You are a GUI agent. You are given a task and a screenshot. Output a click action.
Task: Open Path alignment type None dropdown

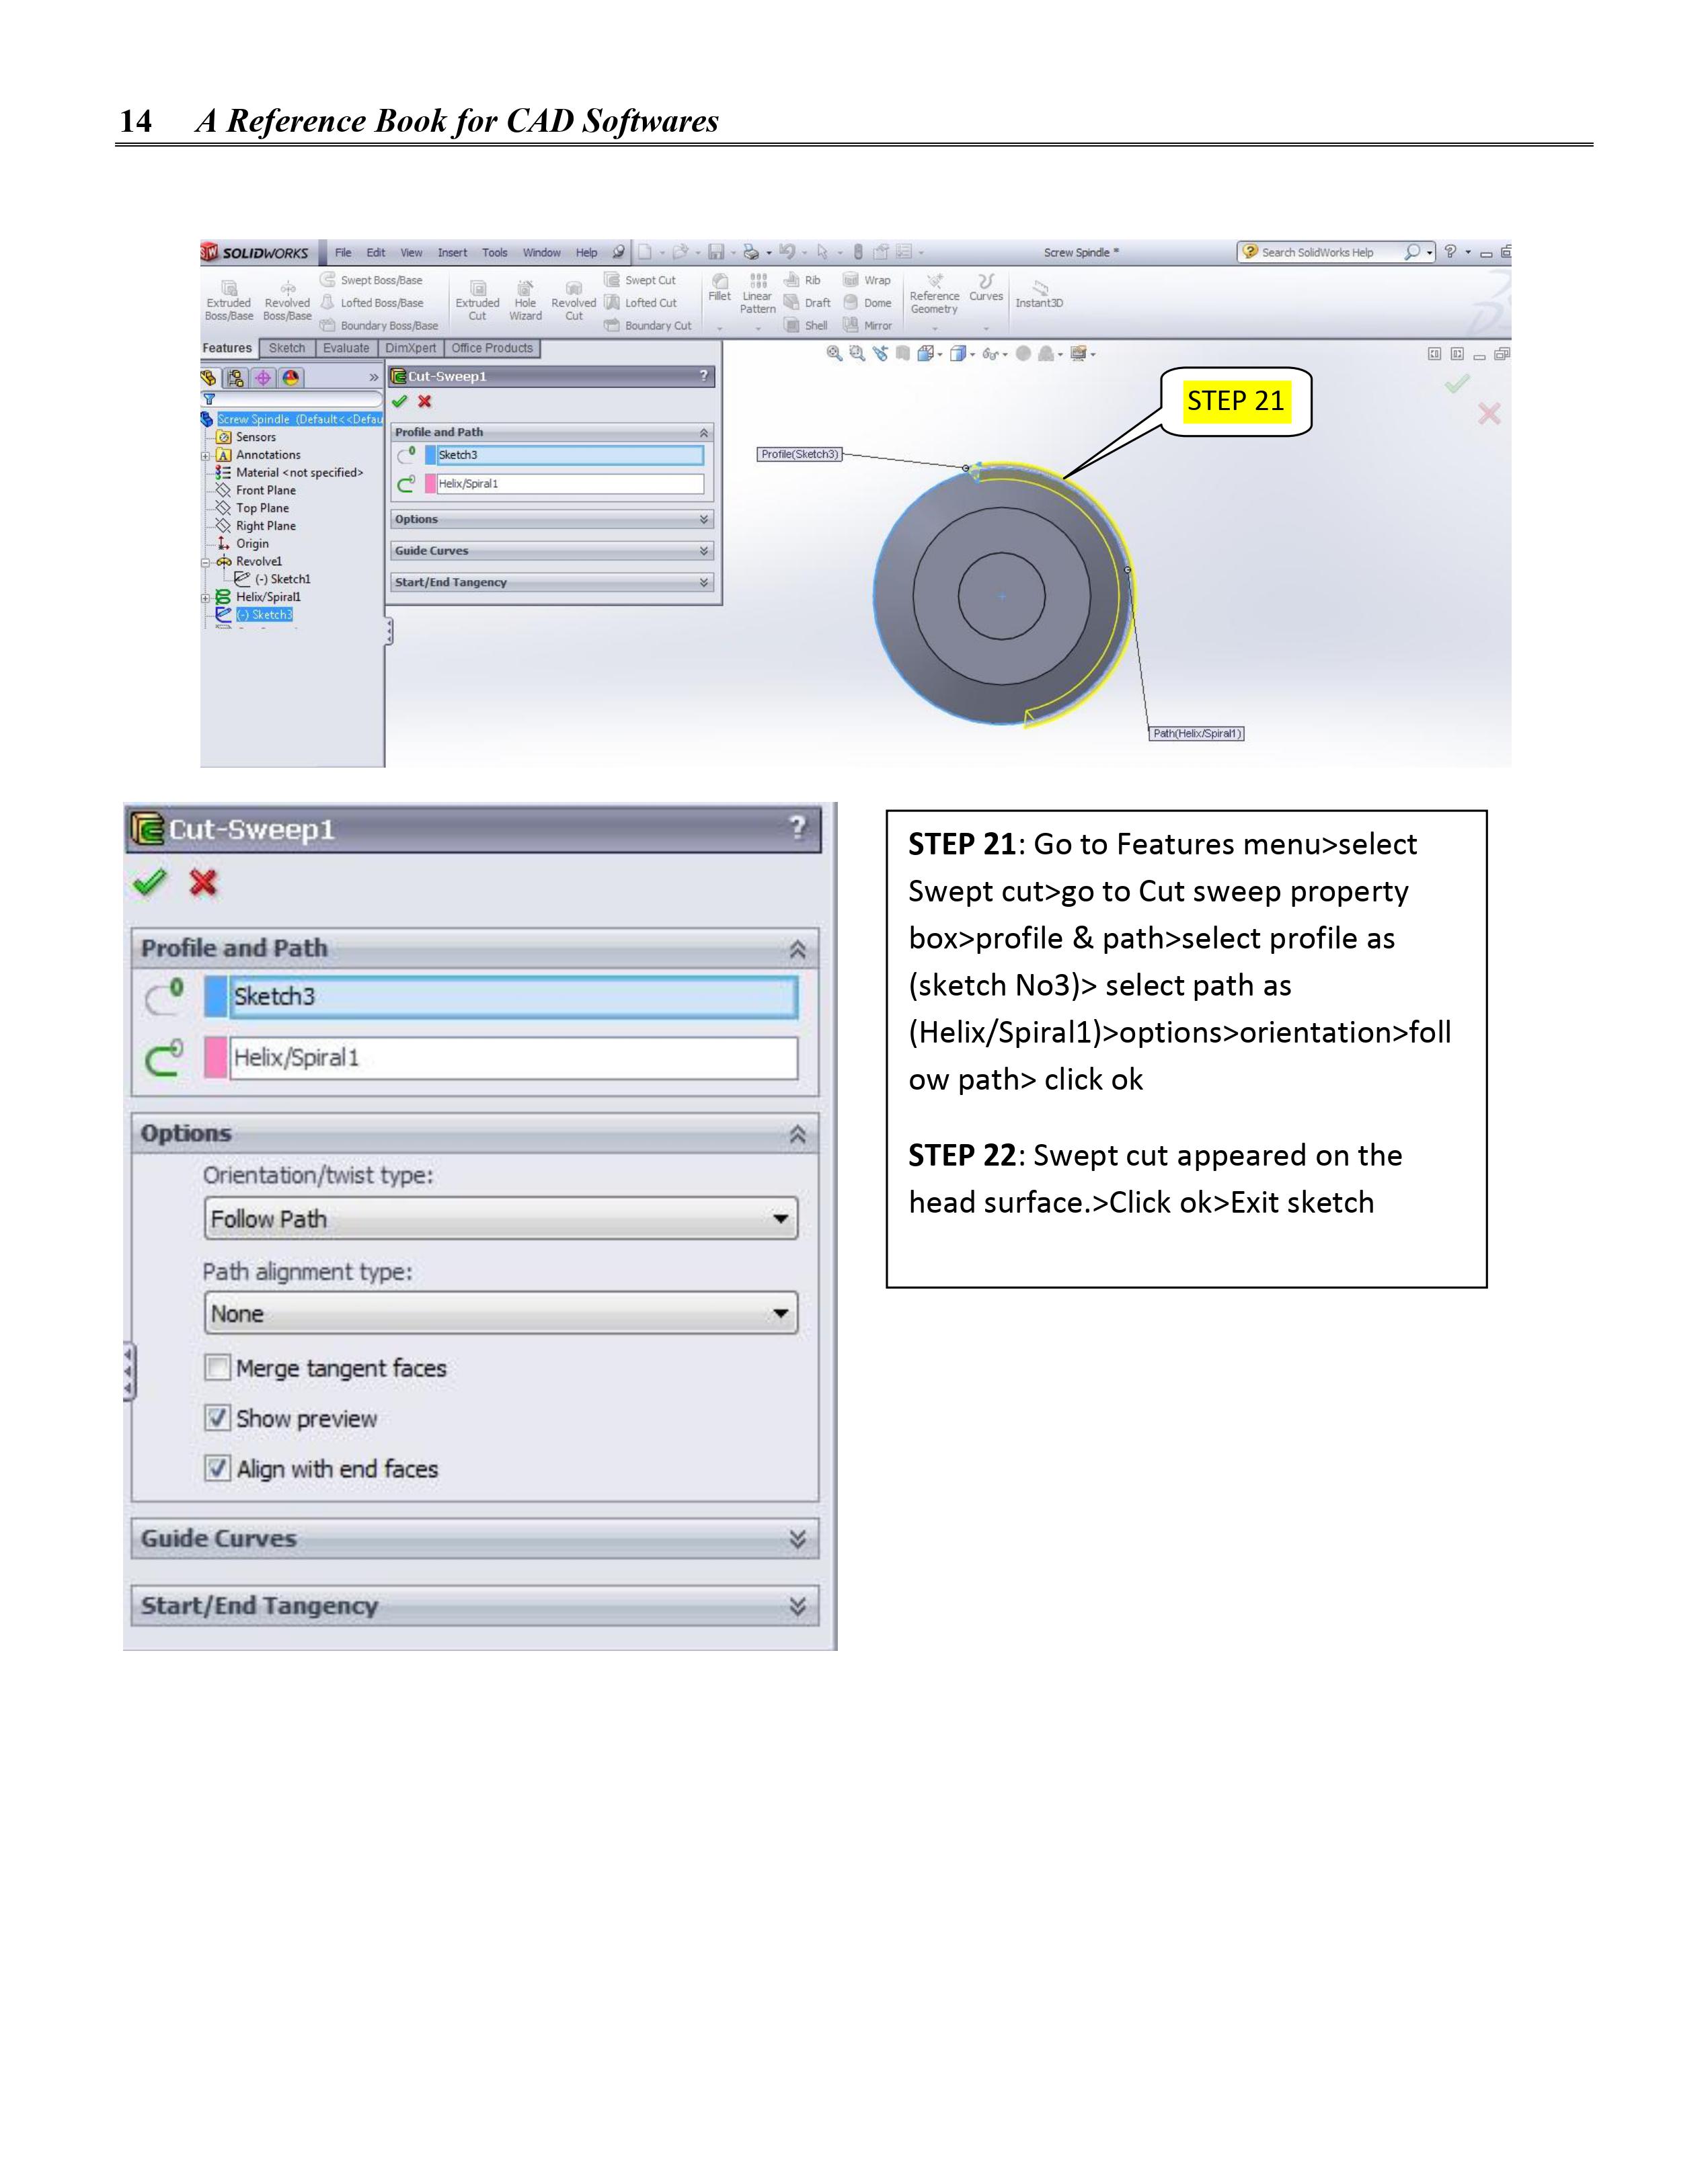tap(500, 1313)
